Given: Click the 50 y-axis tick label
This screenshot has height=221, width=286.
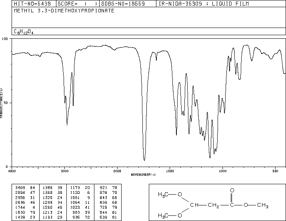Looking at the screenshot, I should (6, 103).
